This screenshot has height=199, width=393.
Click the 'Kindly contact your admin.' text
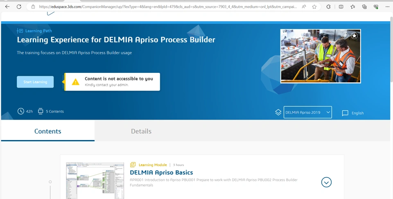coord(107,85)
